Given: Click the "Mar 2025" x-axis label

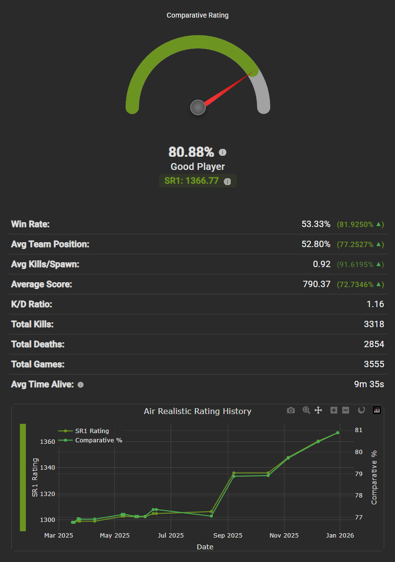Looking at the screenshot, I should click(x=59, y=536).
